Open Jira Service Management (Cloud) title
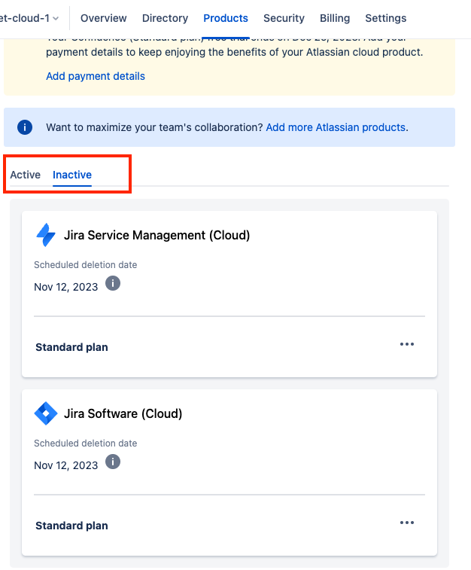Viewport: 471px width, 570px height. [157, 235]
